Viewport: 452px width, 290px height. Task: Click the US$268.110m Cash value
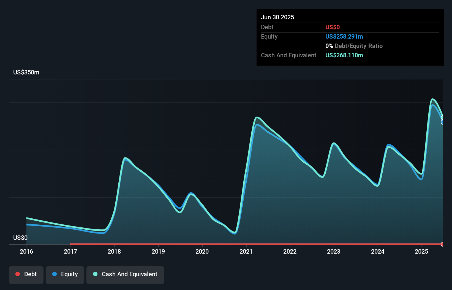pyautogui.click(x=344, y=55)
